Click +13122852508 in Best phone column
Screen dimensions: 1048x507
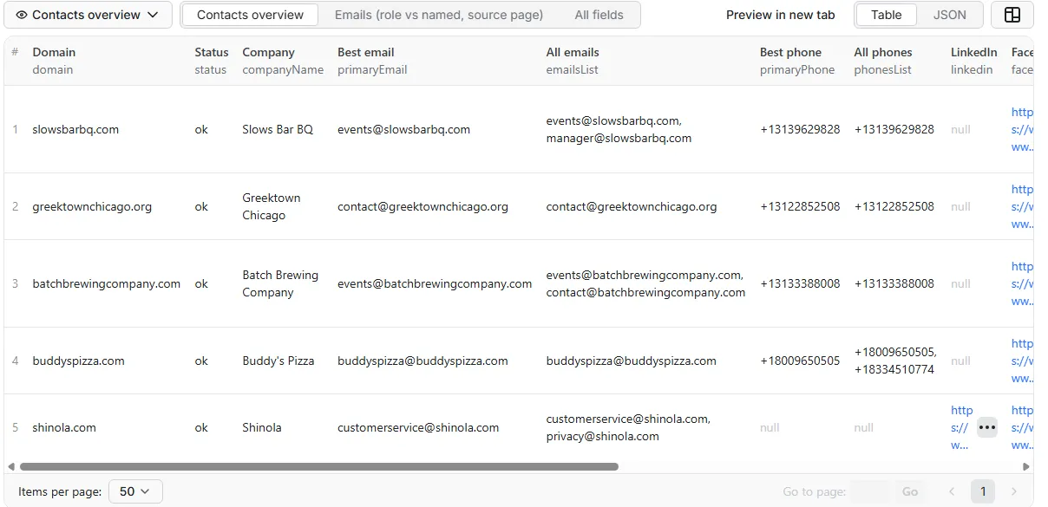tap(800, 206)
